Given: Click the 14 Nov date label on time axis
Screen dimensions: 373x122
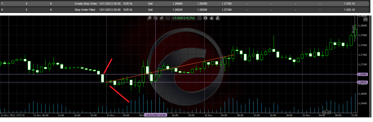Looking at the screenshot, I should [209, 115].
